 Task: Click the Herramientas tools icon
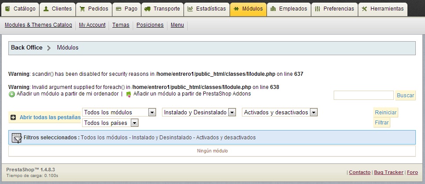(364, 9)
